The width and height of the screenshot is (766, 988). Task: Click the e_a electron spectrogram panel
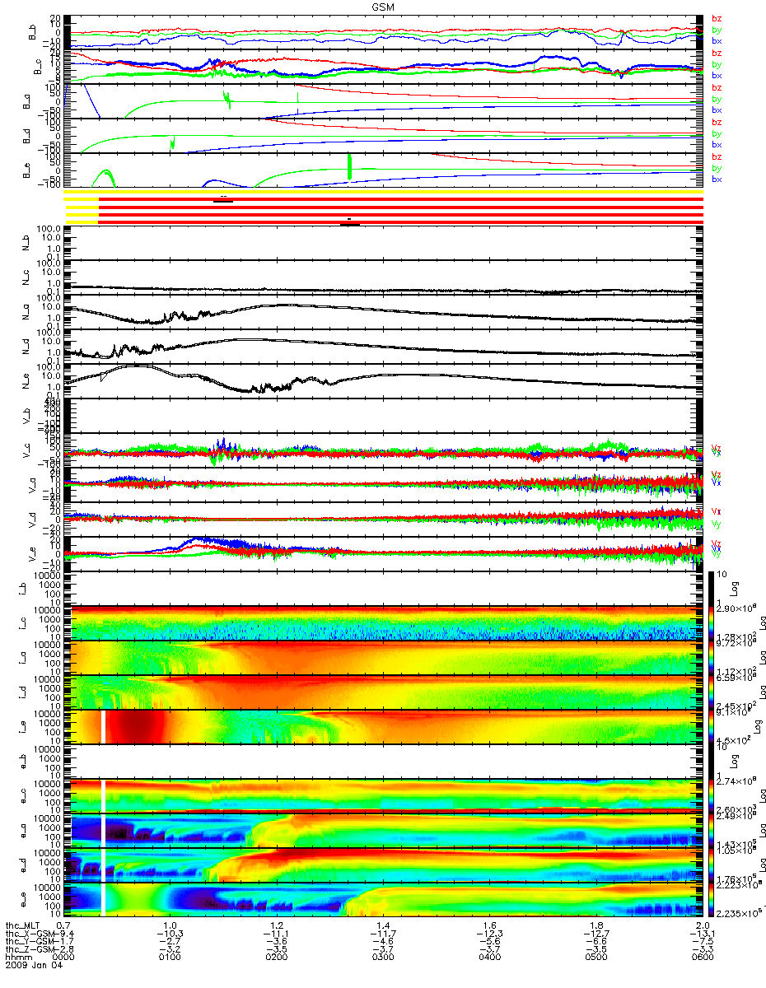pyautogui.click(x=384, y=830)
